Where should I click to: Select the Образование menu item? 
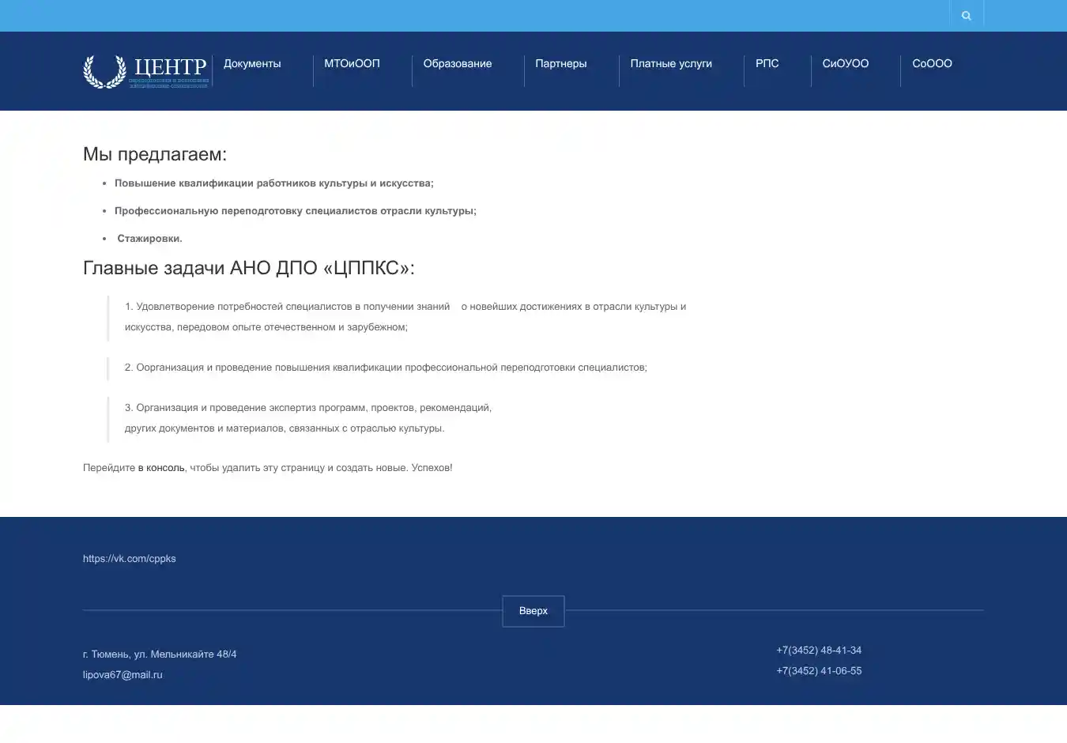[x=457, y=64]
